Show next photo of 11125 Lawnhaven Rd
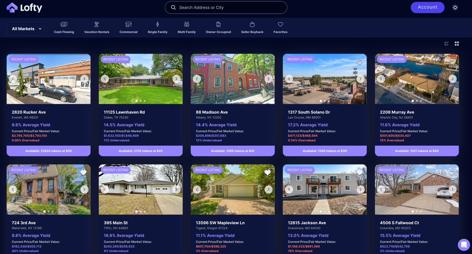The width and height of the screenshot is (472, 254). tap(176, 79)
